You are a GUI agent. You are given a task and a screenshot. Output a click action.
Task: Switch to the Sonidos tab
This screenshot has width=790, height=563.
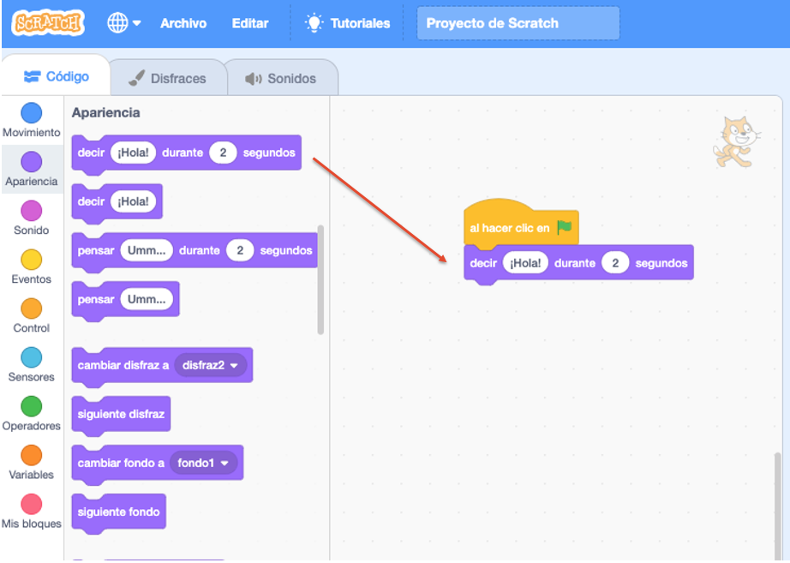281,79
